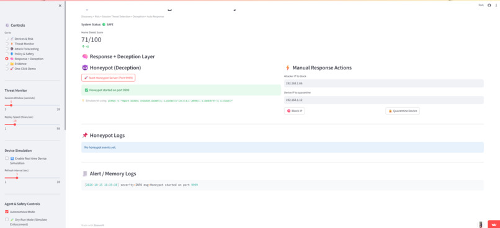Image resolution: width=500 pixels, height=228 pixels.
Task: Uncheck the Autonomous Mode checkbox
Action: click(x=7, y=212)
